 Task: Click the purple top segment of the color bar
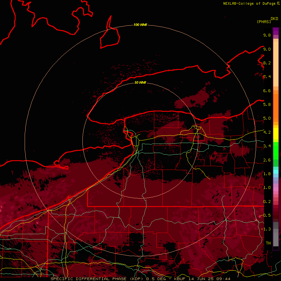276,31
